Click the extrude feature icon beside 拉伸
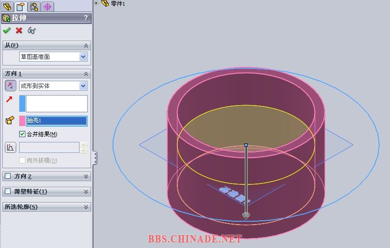 (6, 18)
